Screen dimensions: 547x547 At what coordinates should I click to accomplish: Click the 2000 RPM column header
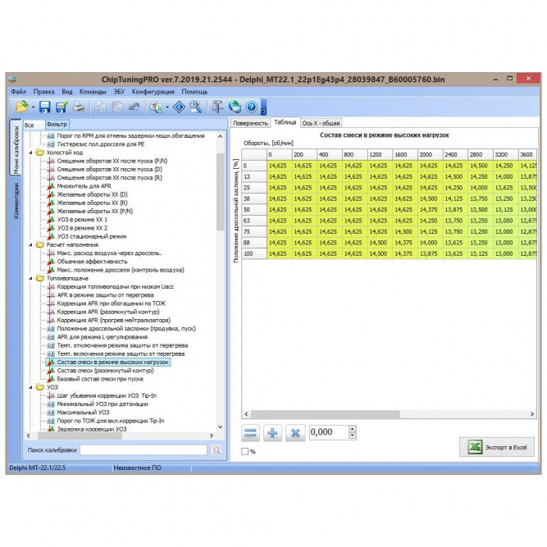click(x=430, y=154)
